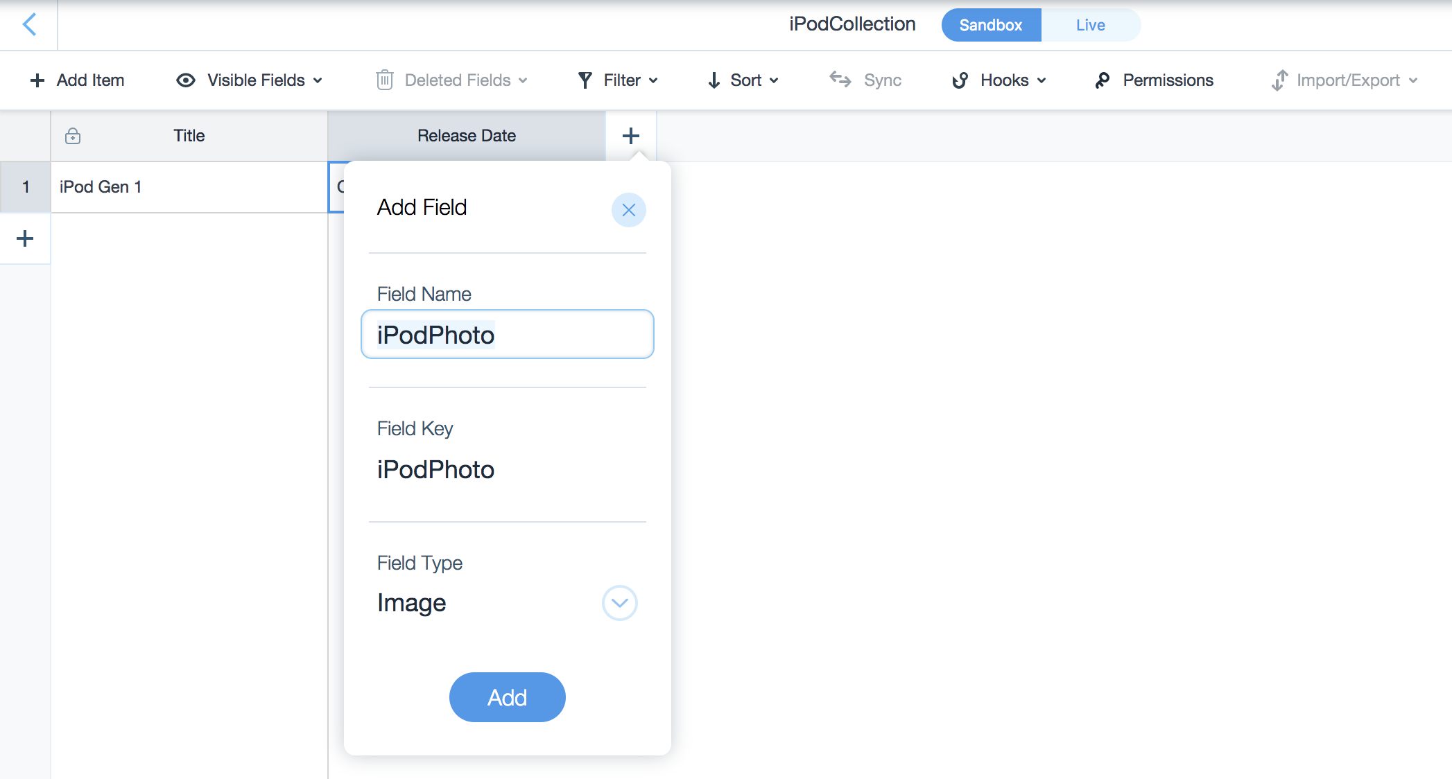Screen dimensions: 1452x779
Task: Switch to Sandbox mode
Action: click(x=991, y=25)
